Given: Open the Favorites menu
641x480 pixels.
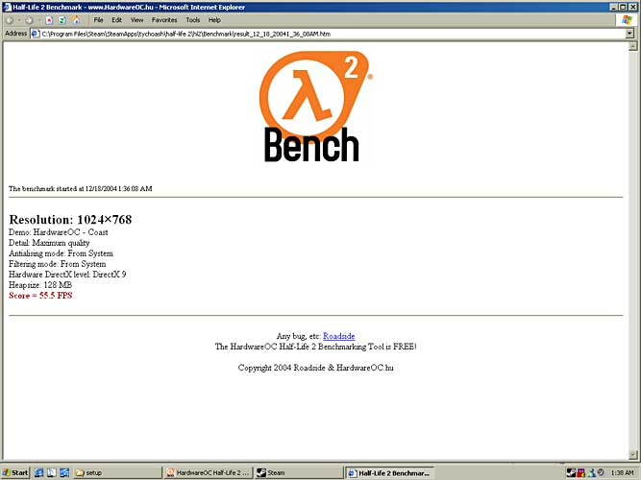Looking at the screenshot, I should [x=164, y=20].
